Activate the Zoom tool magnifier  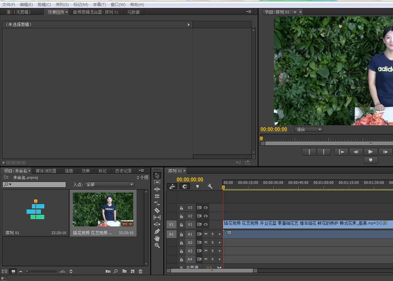coord(157,245)
